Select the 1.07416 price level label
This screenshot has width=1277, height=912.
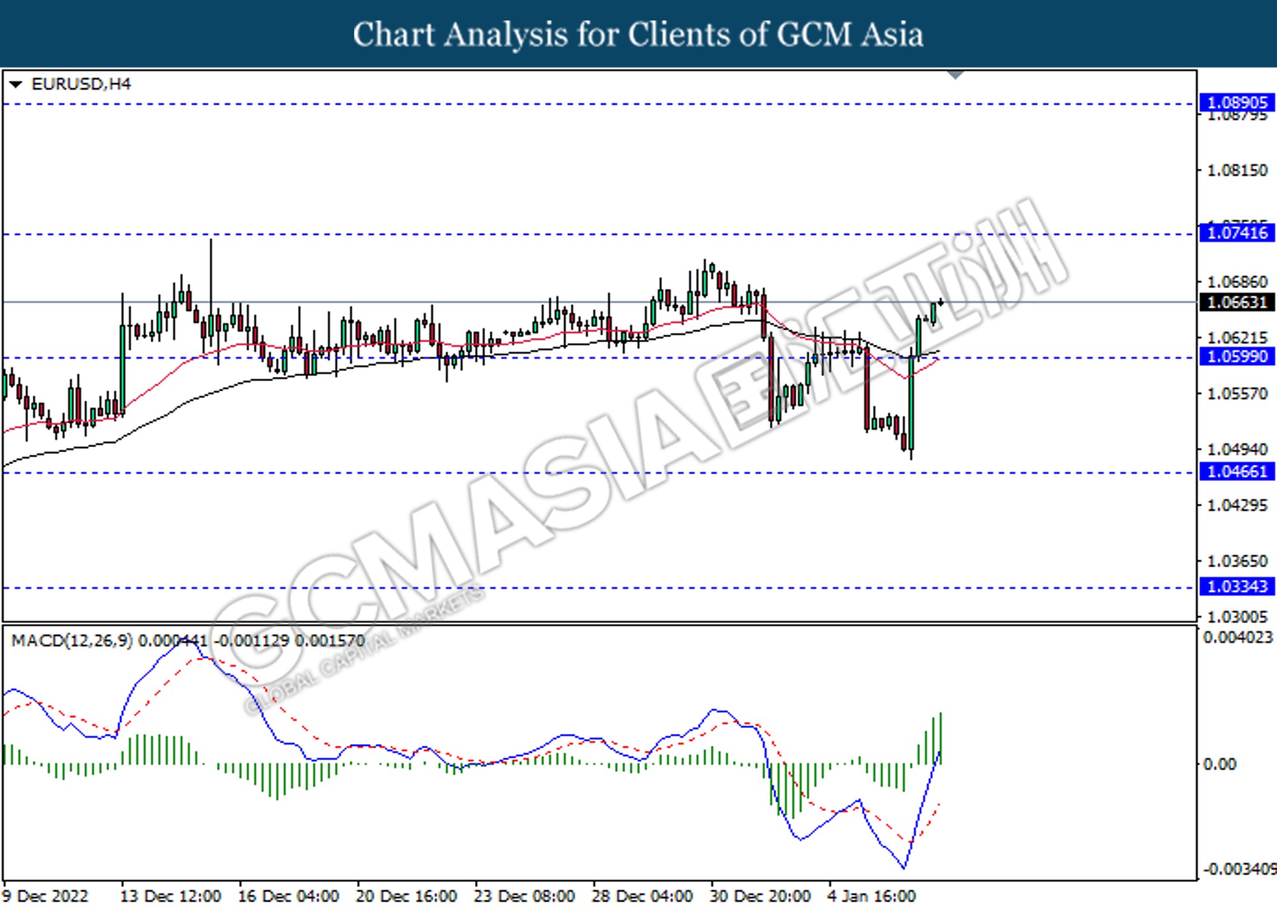(1237, 233)
